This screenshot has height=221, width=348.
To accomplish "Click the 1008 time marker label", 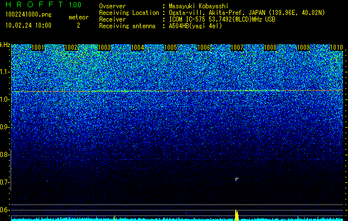I will pos(271,48).
